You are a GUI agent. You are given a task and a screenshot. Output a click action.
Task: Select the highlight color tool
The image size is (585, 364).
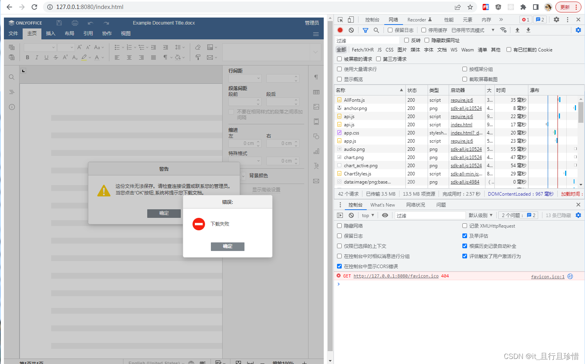click(x=84, y=57)
